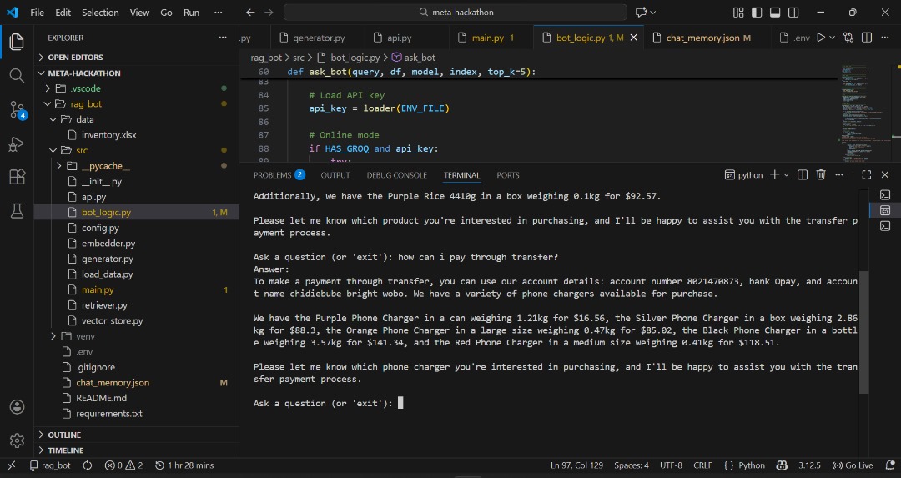Switch to the main.py editor tab
Screen dimensions: 901x478
pos(488,38)
